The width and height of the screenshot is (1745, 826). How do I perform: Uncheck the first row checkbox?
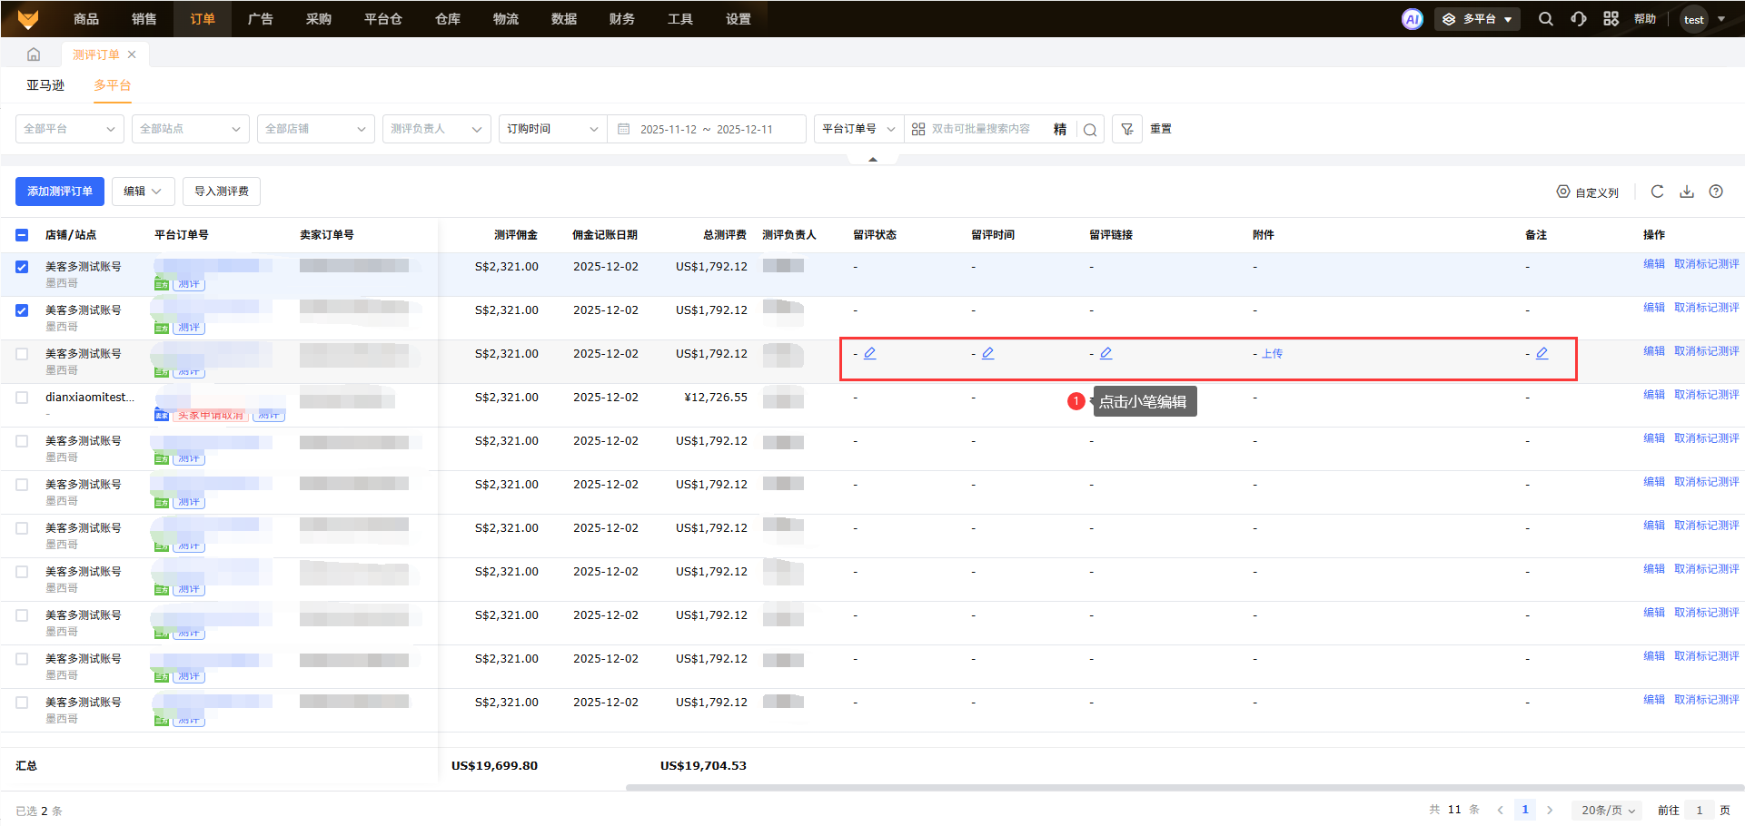coord(22,267)
